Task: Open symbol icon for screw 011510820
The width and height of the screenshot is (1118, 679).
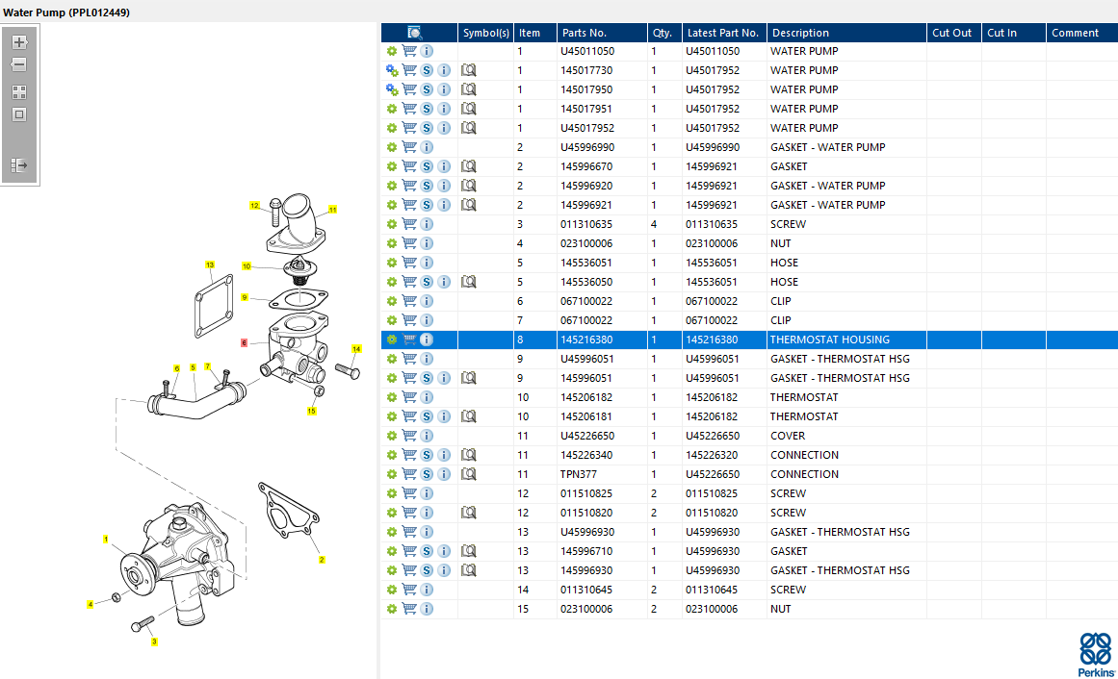Action: 468,513
